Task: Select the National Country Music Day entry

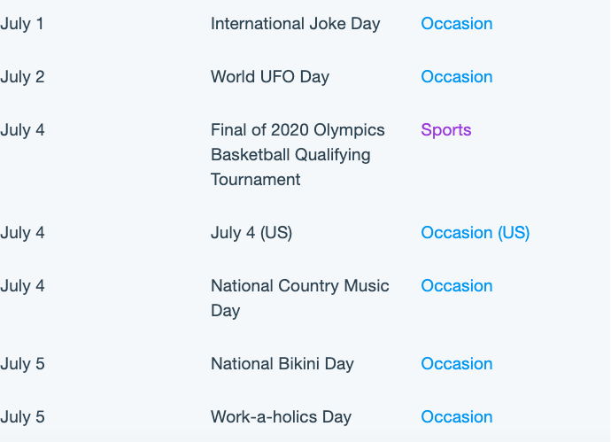Action: [300, 299]
